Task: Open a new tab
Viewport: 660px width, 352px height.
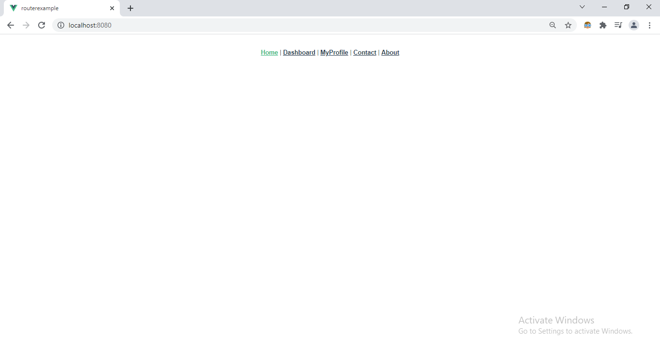Action: point(130,8)
